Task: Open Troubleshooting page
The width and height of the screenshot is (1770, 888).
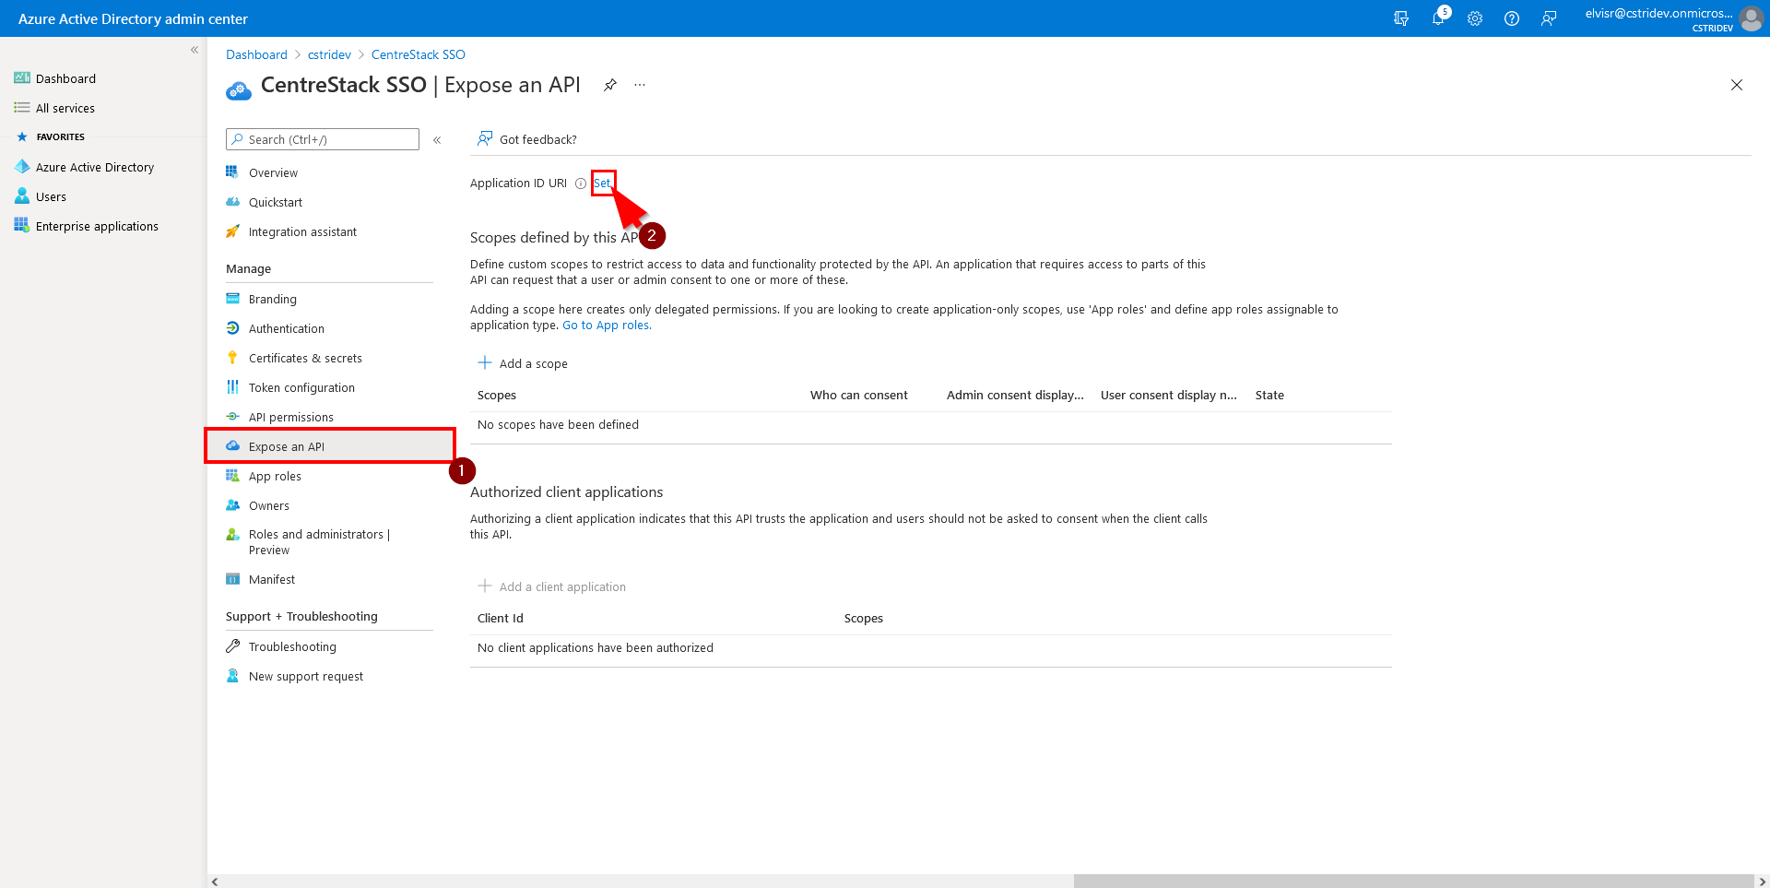Action: 292,646
